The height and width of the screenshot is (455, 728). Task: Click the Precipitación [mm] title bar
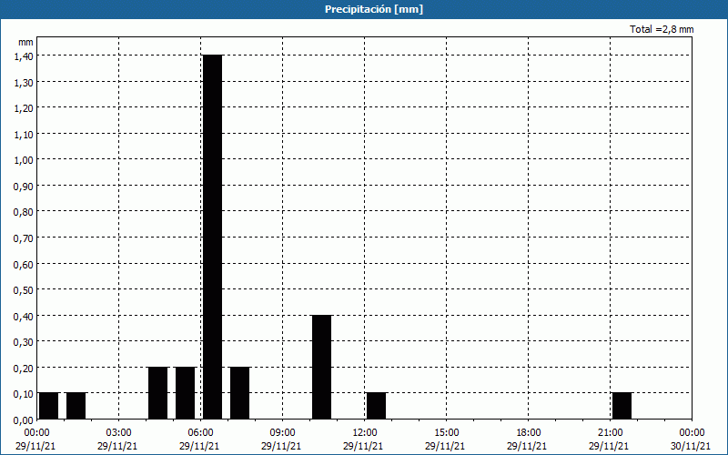[364, 9]
